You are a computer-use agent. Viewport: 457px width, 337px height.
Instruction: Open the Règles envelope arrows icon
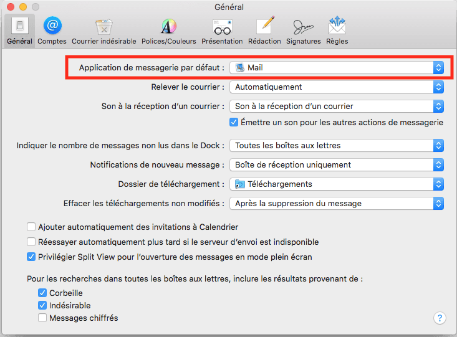point(337,26)
